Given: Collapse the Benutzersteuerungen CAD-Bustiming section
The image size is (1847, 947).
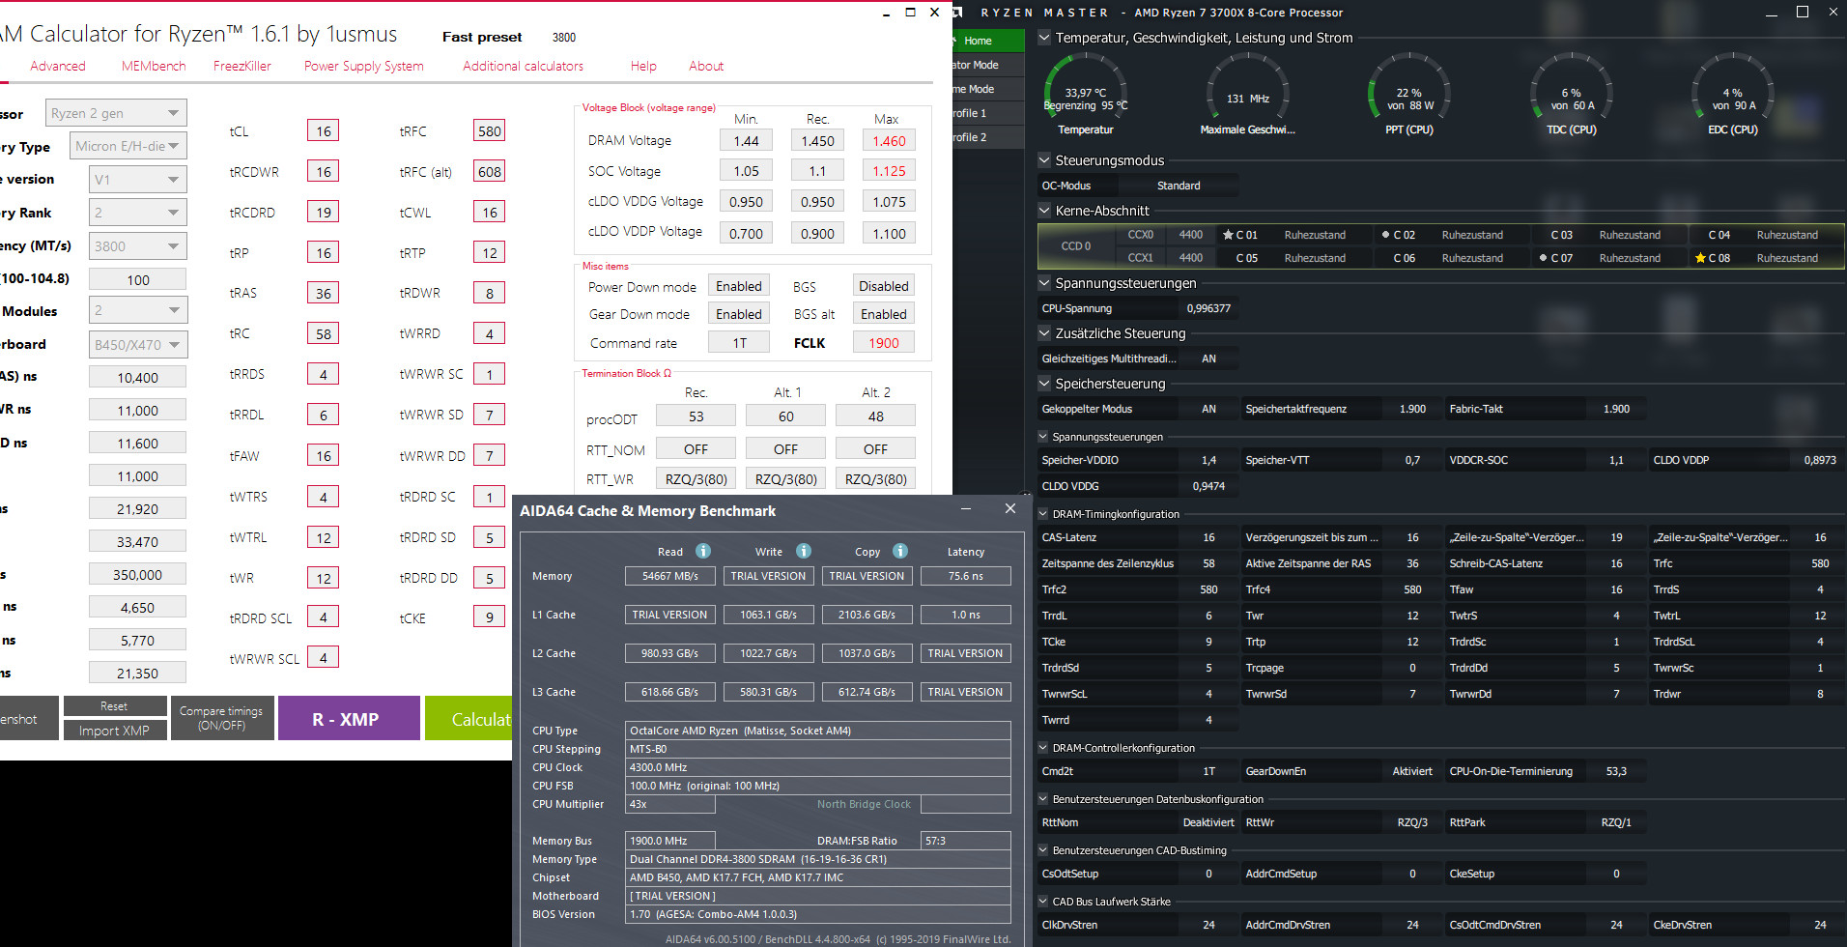Looking at the screenshot, I should (1043, 850).
